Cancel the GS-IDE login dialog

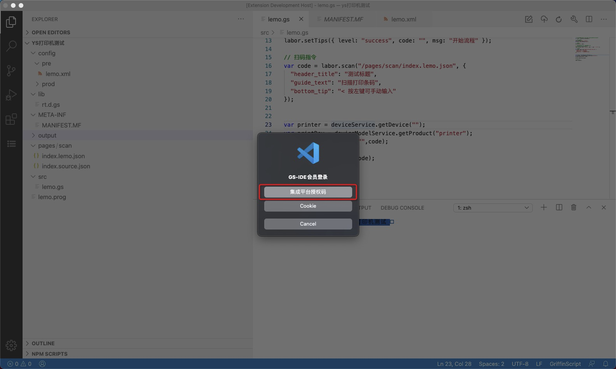coord(308,224)
